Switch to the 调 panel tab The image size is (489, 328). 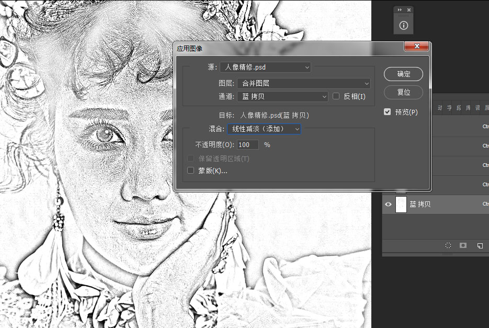[x=477, y=108]
